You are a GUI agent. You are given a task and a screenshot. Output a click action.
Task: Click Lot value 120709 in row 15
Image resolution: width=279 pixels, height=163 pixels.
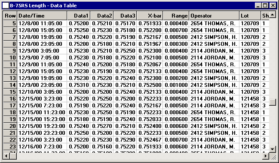click(250, 92)
